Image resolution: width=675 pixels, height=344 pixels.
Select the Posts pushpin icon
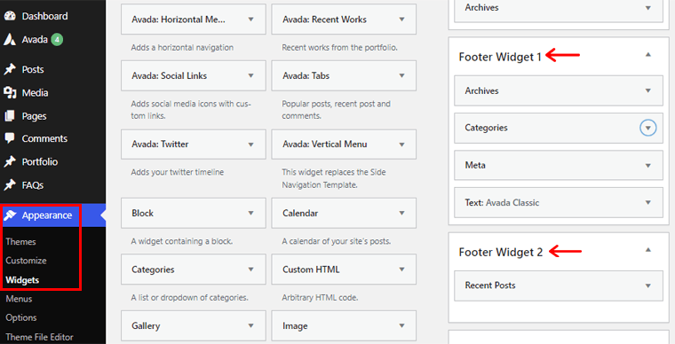coord(10,69)
